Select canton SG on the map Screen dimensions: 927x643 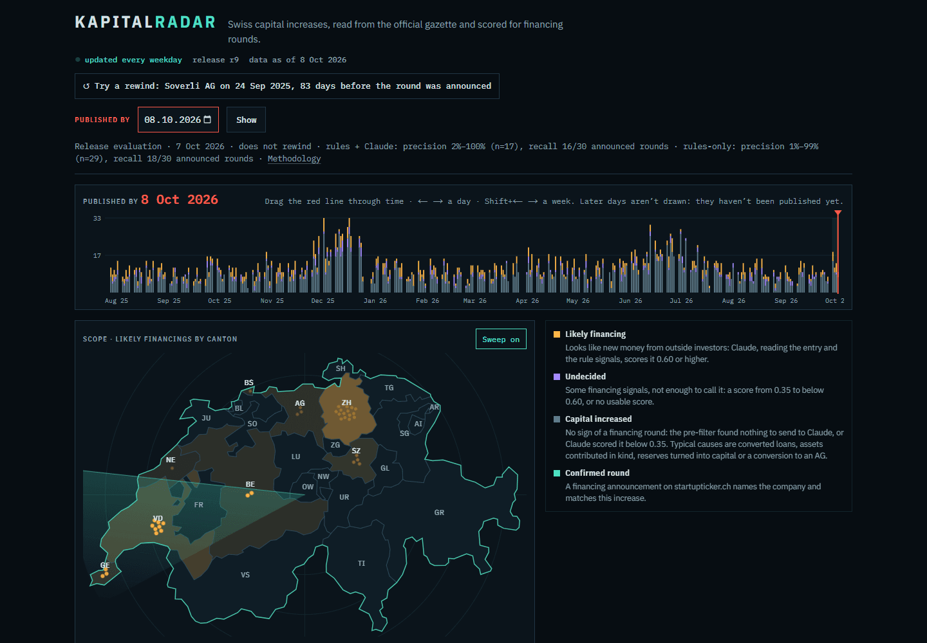[x=404, y=433]
